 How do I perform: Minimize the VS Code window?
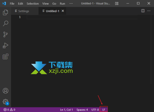tap(128, 3)
